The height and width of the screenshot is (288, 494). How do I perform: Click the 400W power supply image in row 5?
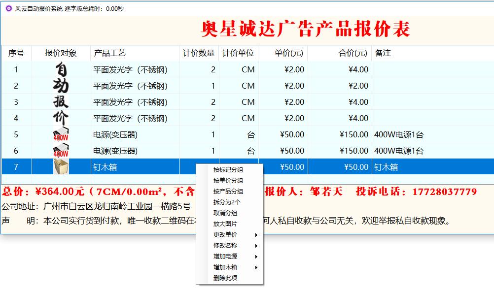click(x=61, y=134)
